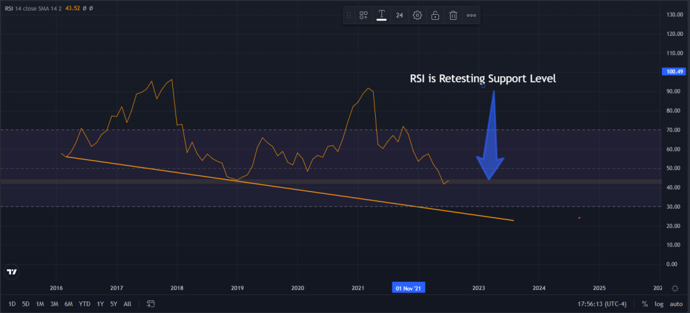Click the TradingView logo
690x313 pixels.
pyautogui.click(x=12, y=271)
